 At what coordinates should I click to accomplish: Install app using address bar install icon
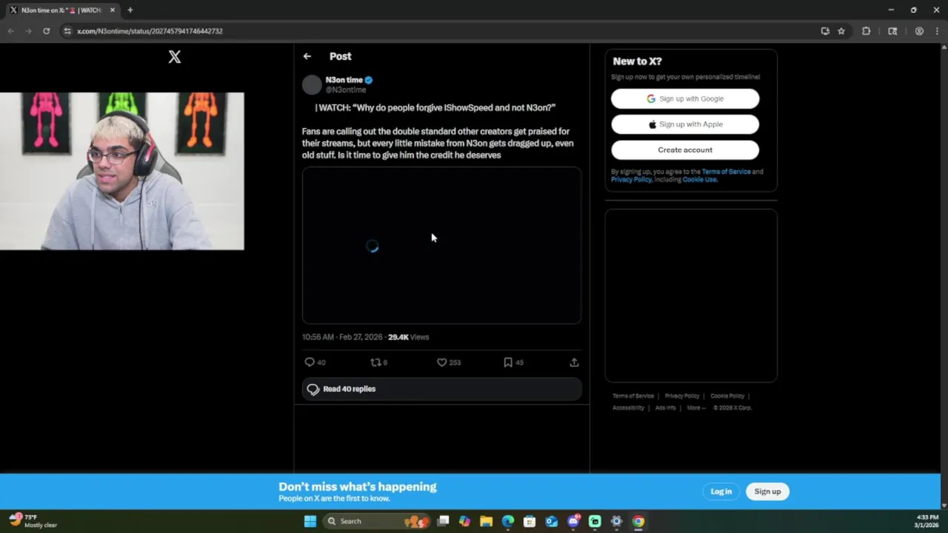(825, 31)
